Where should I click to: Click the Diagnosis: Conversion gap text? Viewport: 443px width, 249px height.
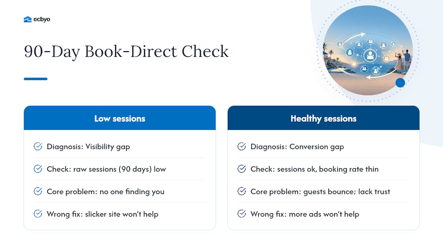297,147
